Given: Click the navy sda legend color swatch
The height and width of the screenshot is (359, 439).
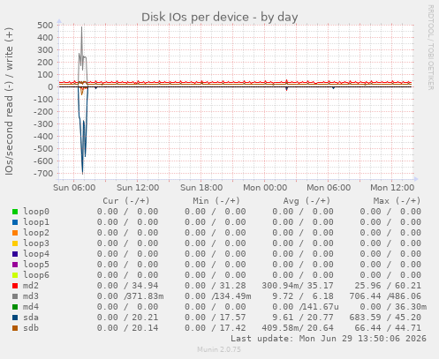Looking at the screenshot, I should tap(15, 318).
